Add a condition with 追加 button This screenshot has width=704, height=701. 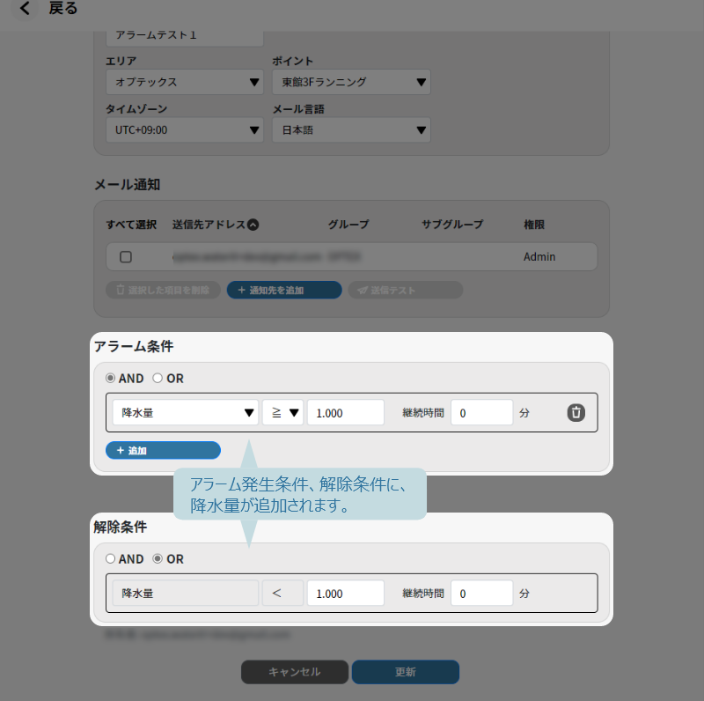click(x=163, y=450)
